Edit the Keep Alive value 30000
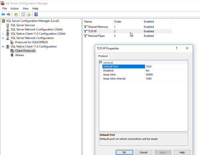The height and width of the screenshot is (155, 200). click(x=166, y=75)
